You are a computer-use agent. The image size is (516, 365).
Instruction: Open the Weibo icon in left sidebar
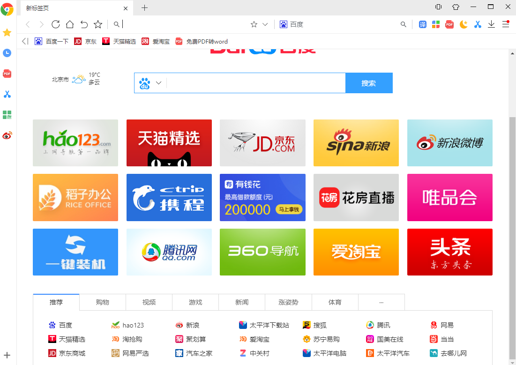click(7, 135)
